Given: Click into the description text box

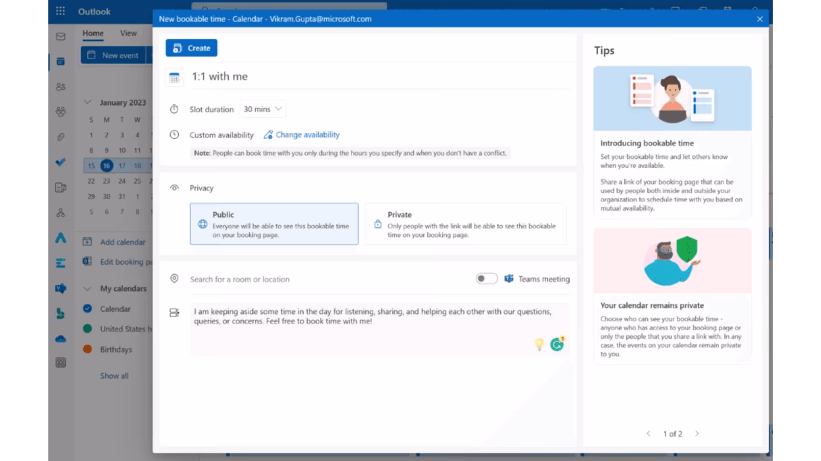Looking at the screenshot, I should coord(380,330).
